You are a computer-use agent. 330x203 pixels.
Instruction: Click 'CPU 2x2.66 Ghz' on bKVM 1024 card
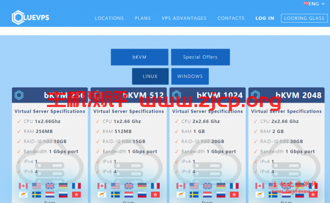(x=201, y=121)
